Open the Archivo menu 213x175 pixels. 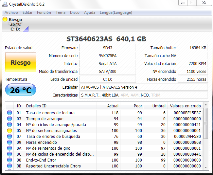[11, 12]
